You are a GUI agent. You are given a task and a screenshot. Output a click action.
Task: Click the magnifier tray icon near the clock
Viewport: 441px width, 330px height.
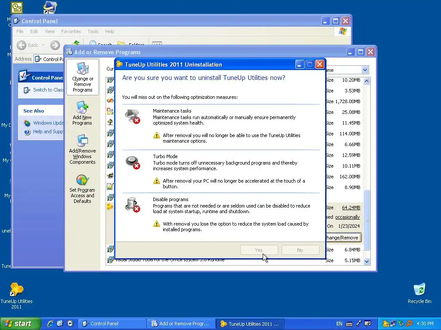(409, 324)
